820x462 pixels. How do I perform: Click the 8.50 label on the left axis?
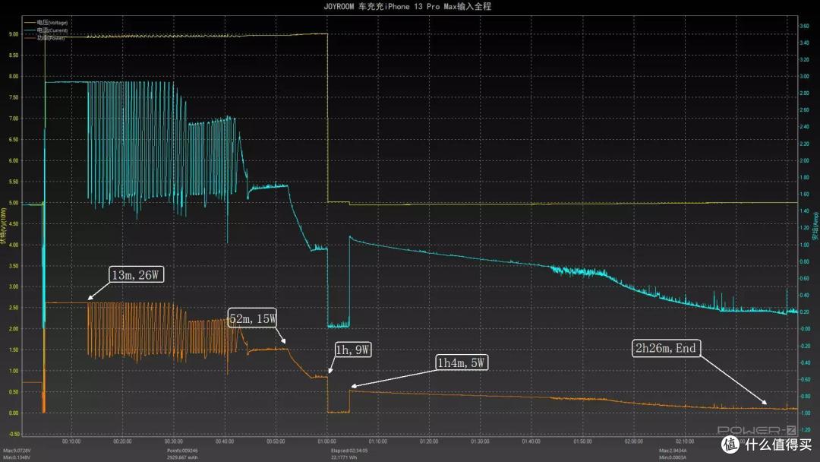tap(14, 55)
